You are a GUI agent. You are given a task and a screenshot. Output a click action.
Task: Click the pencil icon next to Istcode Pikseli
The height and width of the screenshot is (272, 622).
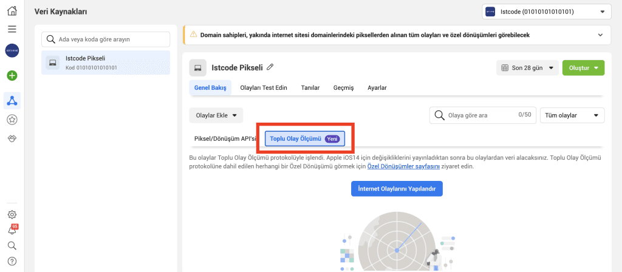pyautogui.click(x=270, y=67)
